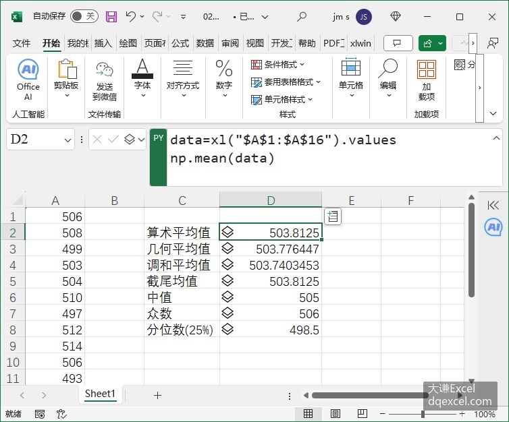Open the cells (单元格) group

pos(351,78)
